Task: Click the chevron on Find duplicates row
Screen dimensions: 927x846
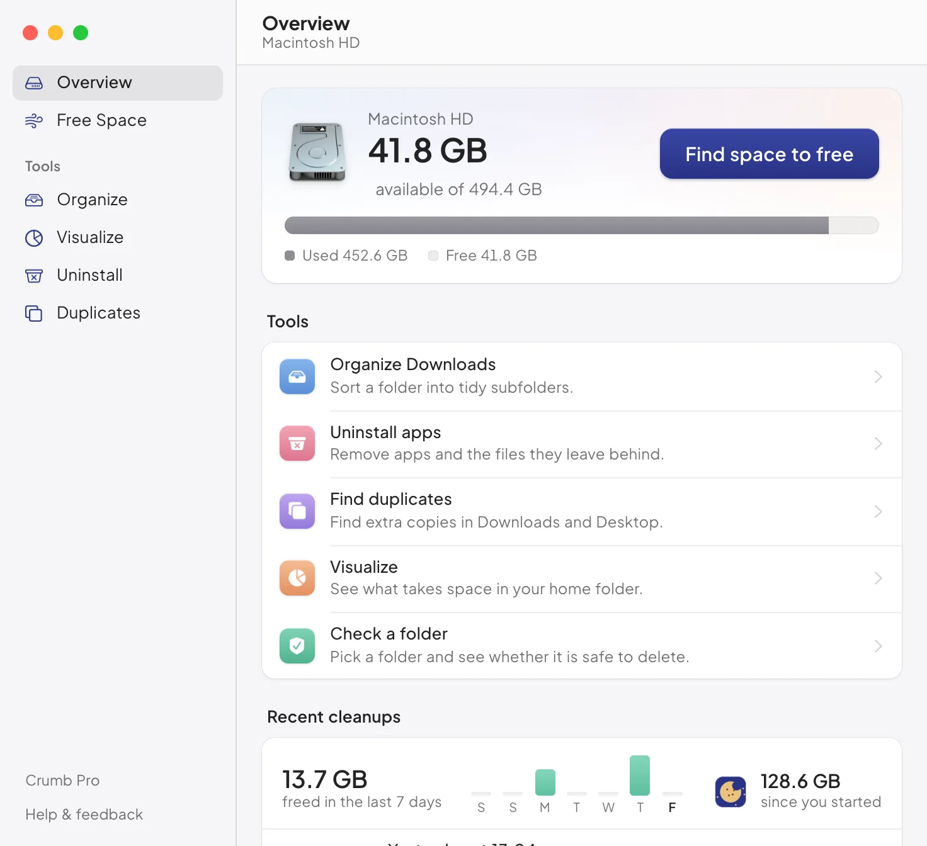Action: (879, 511)
